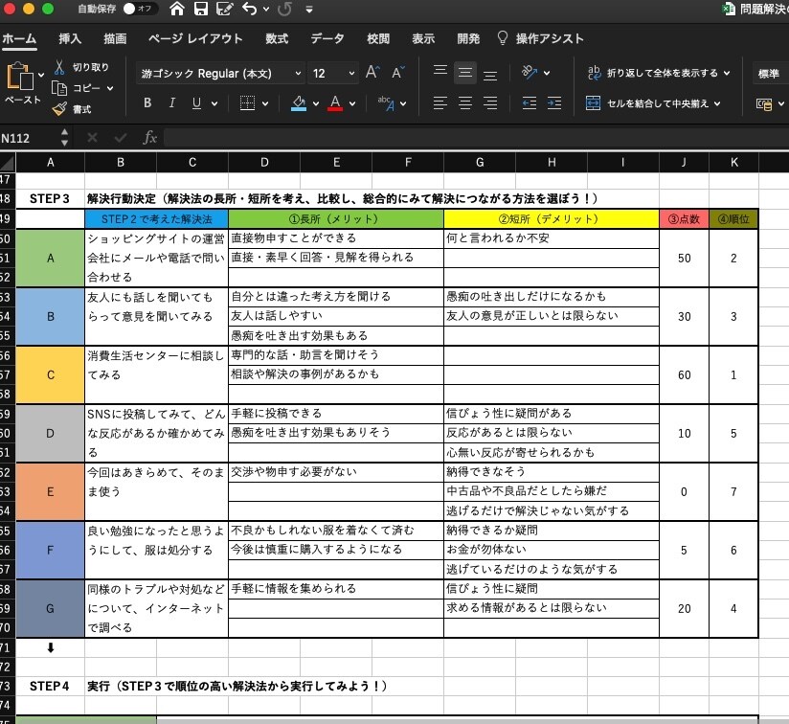This screenshot has height=724, width=789.
Task: Decrease indent
Action: 530,103
